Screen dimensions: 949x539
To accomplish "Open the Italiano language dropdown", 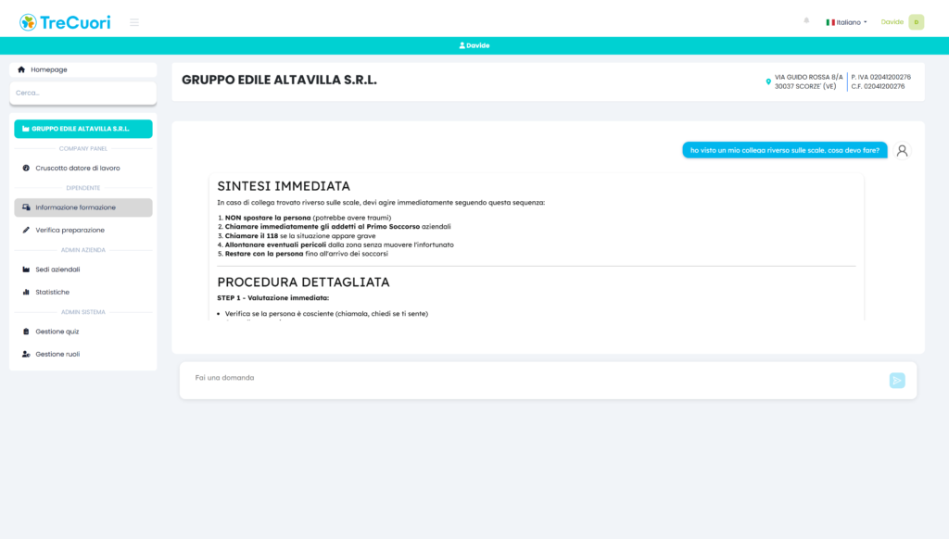I will [846, 22].
